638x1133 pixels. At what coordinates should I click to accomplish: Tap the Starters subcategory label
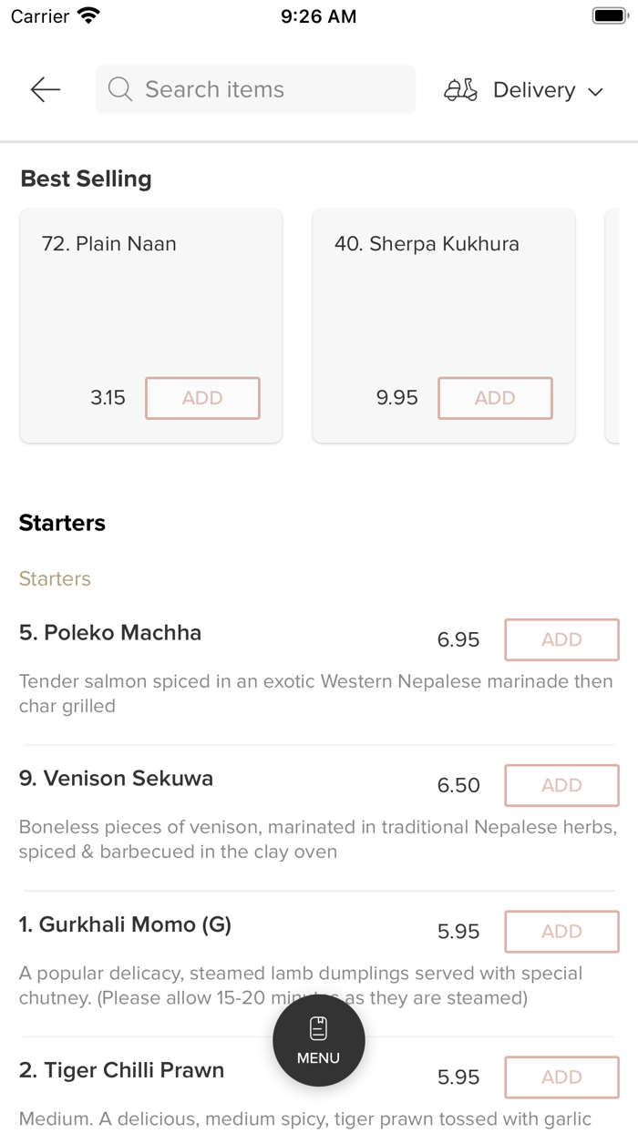tap(55, 578)
